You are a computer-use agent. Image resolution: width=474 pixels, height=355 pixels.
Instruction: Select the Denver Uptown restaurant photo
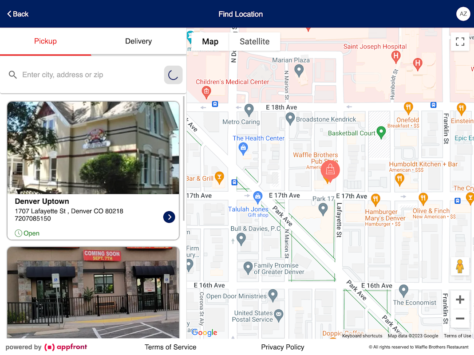93,148
